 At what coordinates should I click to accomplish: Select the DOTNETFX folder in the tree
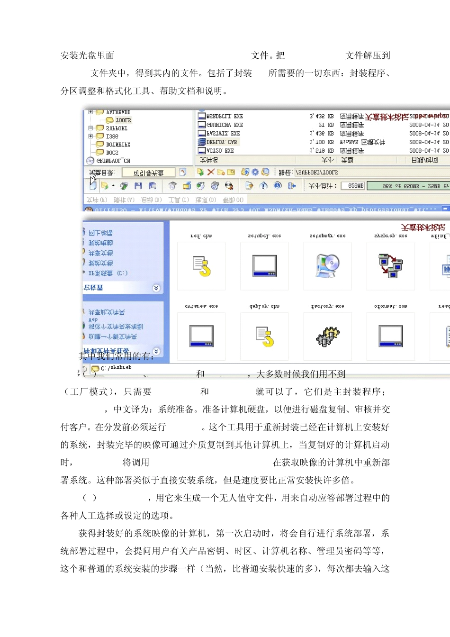[x=113, y=144]
